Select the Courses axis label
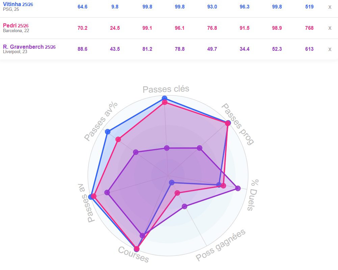This screenshot has height=270, width=338. click(133, 254)
